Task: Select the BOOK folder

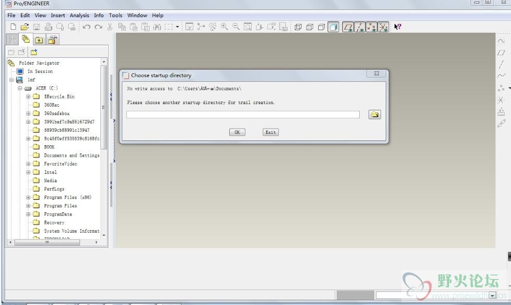Action: tap(49, 147)
